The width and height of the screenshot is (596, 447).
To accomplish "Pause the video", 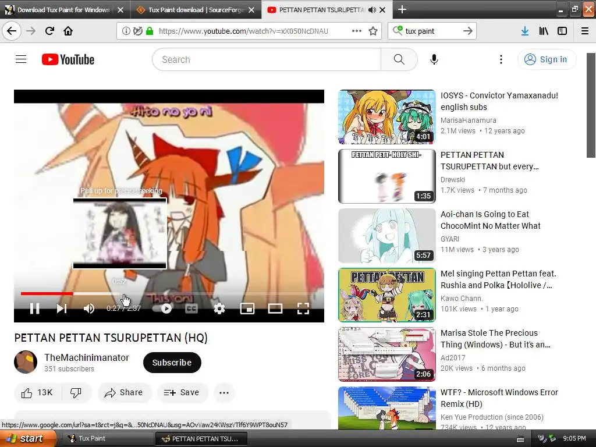I will [34, 308].
